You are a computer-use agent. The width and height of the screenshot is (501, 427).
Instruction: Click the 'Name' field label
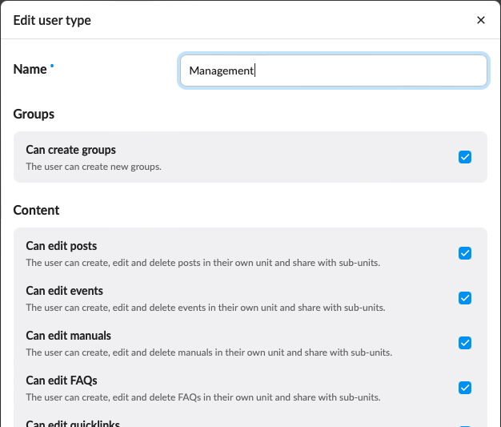point(30,69)
